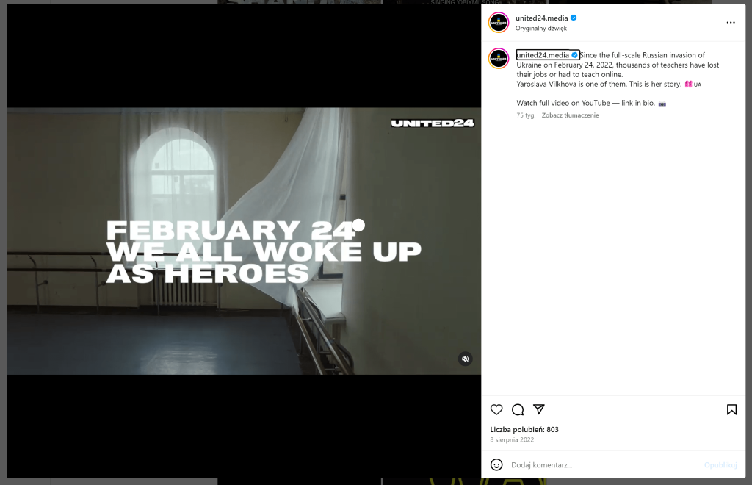Pause the video by clicking the frame
This screenshot has width=752, height=485.
tap(244, 241)
